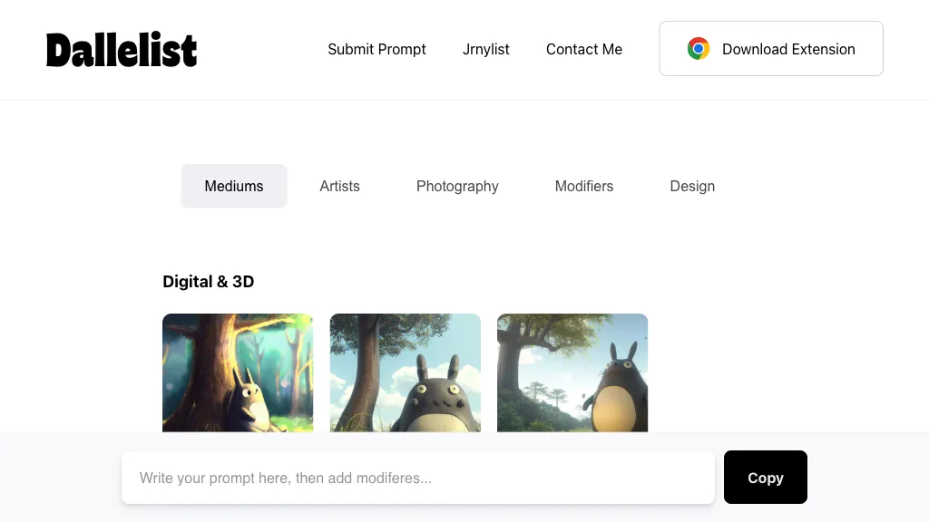Click the Chrome logo icon
The width and height of the screenshot is (929, 522).
tap(698, 49)
